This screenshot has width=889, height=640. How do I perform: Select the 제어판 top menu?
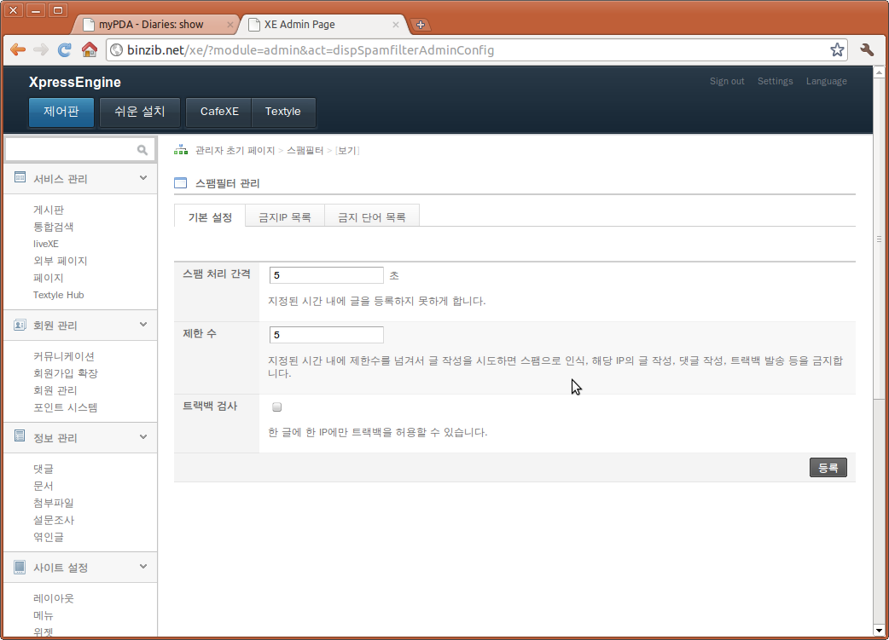[x=61, y=112]
